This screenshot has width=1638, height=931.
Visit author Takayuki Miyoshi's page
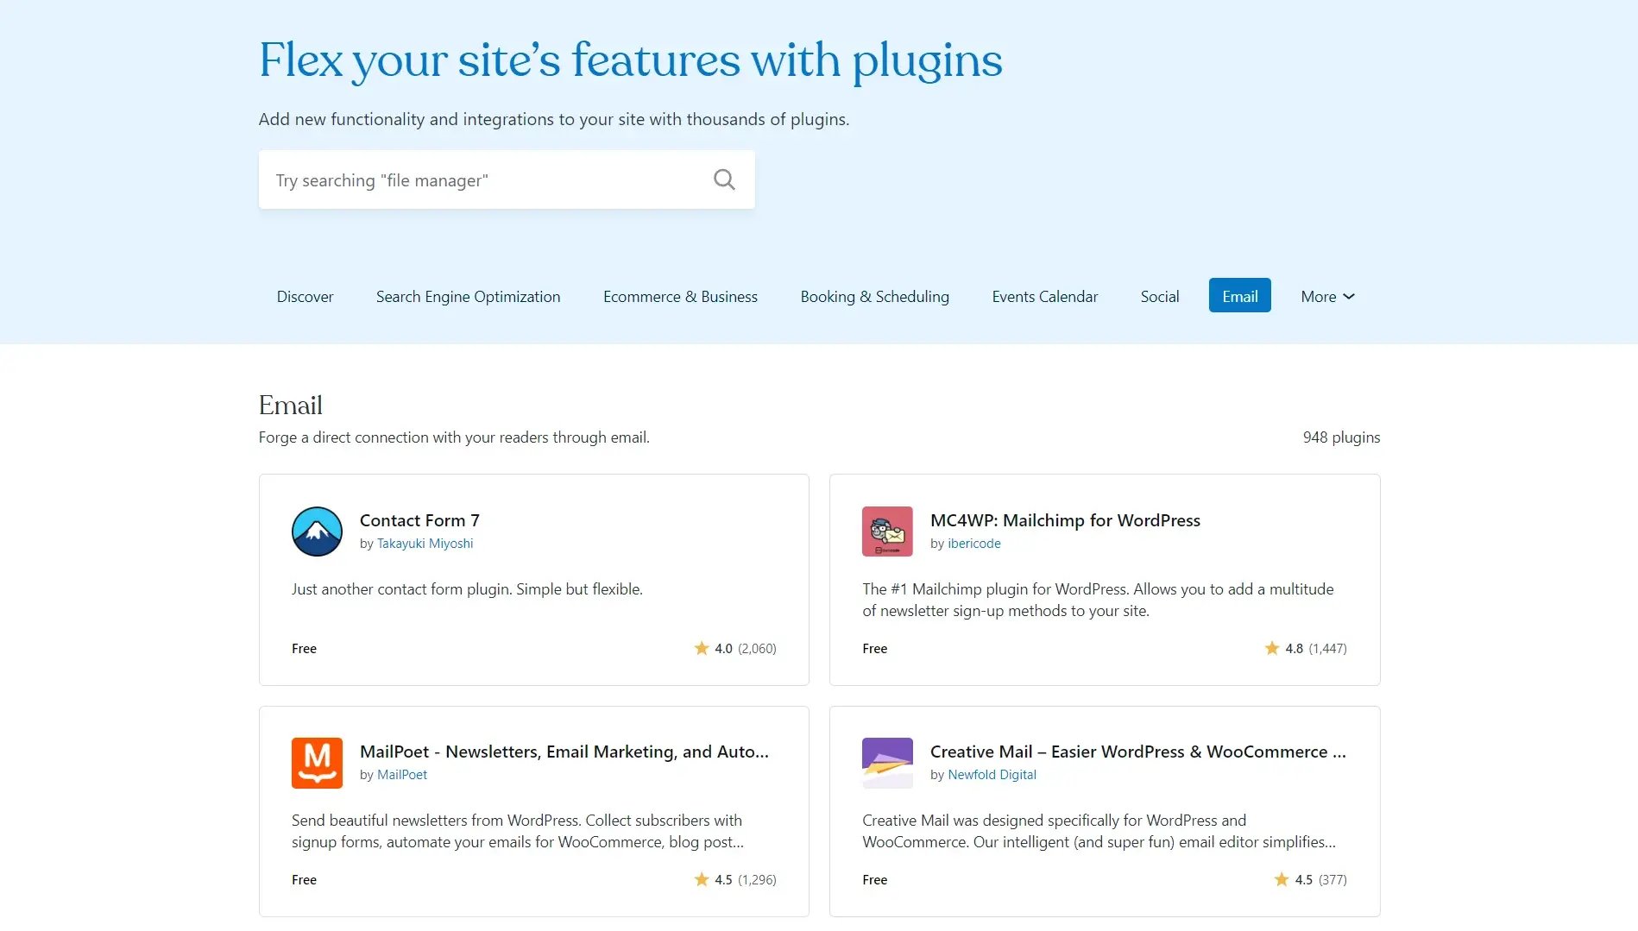[x=425, y=544]
